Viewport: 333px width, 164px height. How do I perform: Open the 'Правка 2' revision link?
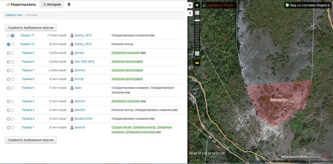coord(28,119)
